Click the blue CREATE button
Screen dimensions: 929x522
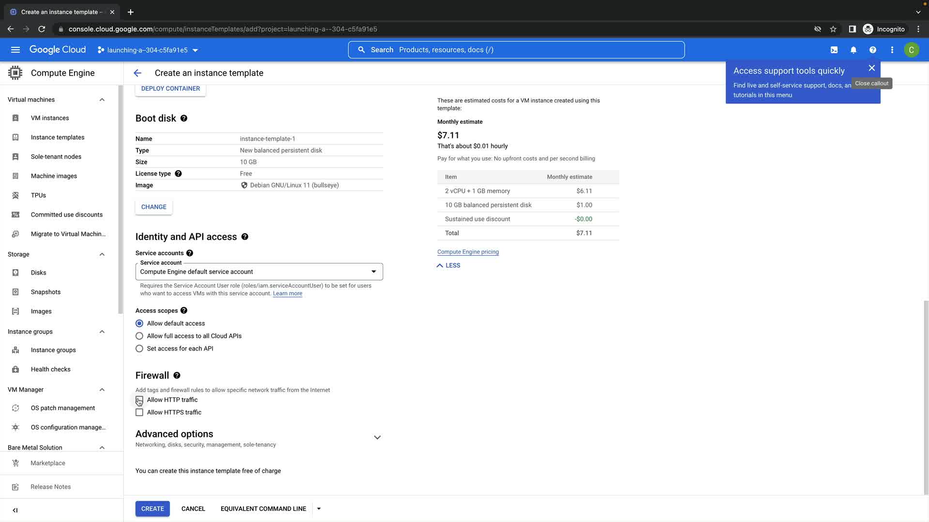click(152, 508)
